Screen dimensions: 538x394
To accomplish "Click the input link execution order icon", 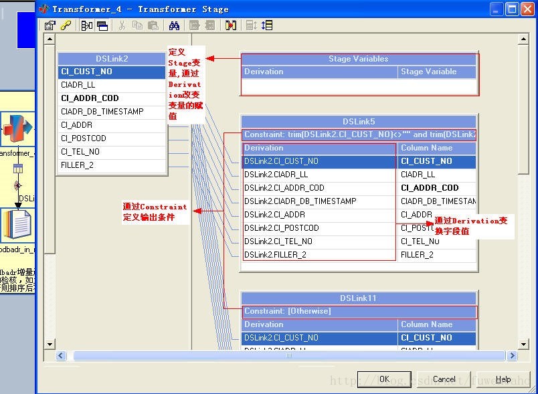I will coord(252,25).
